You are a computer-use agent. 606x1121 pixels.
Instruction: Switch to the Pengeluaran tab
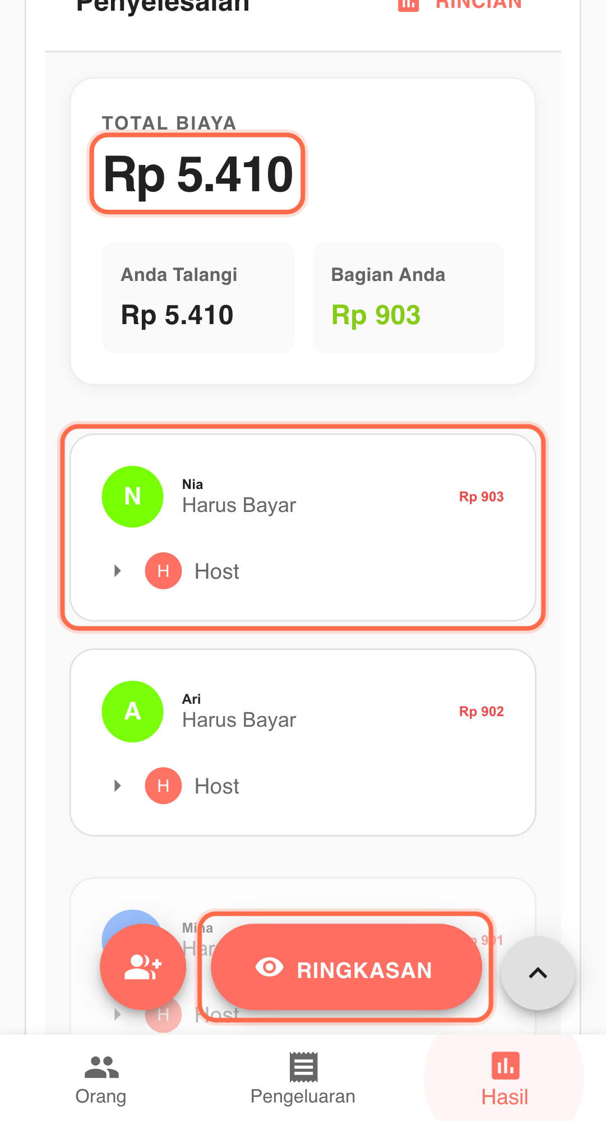click(303, 1080)
